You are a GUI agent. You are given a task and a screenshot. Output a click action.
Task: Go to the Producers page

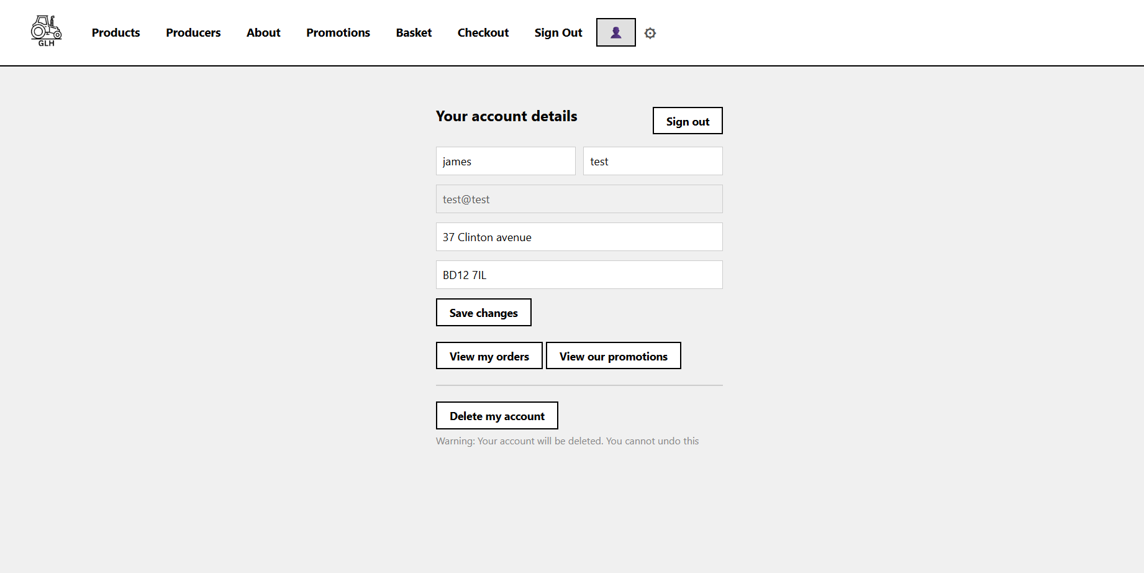pos(193,32)
